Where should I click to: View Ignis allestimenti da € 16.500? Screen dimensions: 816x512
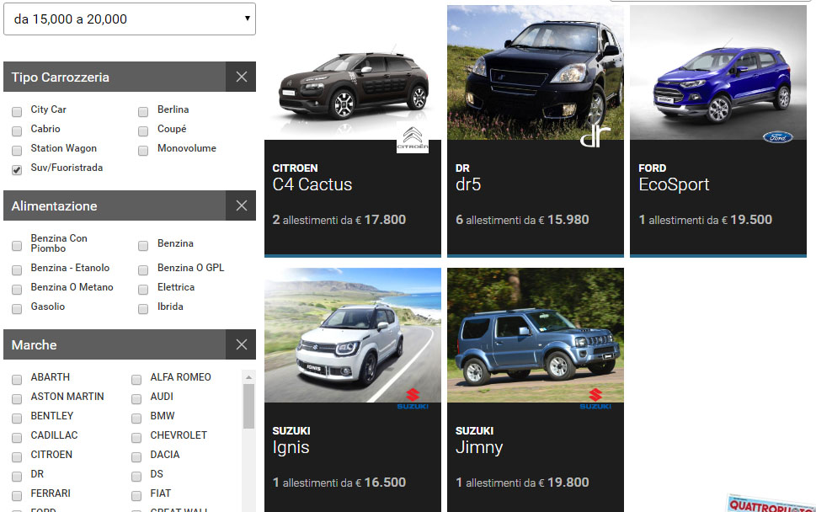pyautogui.click(x=339, y=483)
